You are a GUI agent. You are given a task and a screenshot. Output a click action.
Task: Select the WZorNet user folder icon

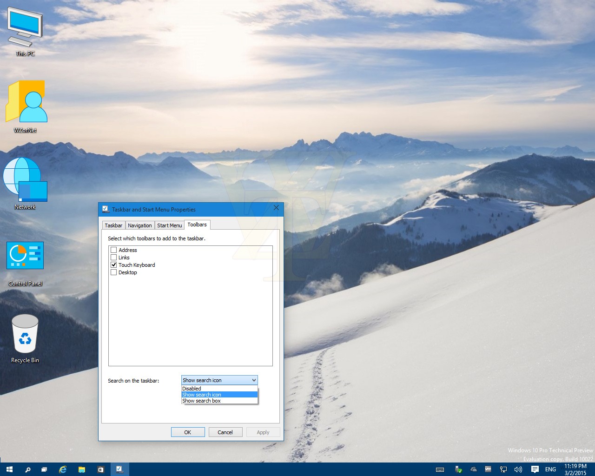tap(25, 107)
